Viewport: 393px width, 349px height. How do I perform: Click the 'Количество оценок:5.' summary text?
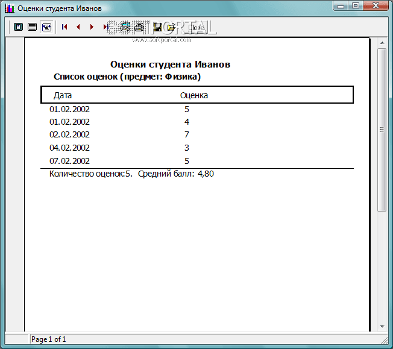pos(91,174)
